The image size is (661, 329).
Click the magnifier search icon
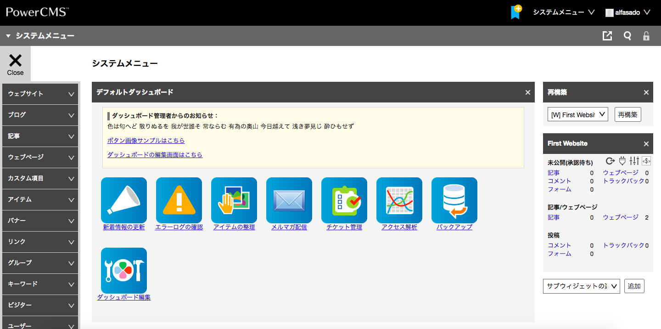pos(627,36)
